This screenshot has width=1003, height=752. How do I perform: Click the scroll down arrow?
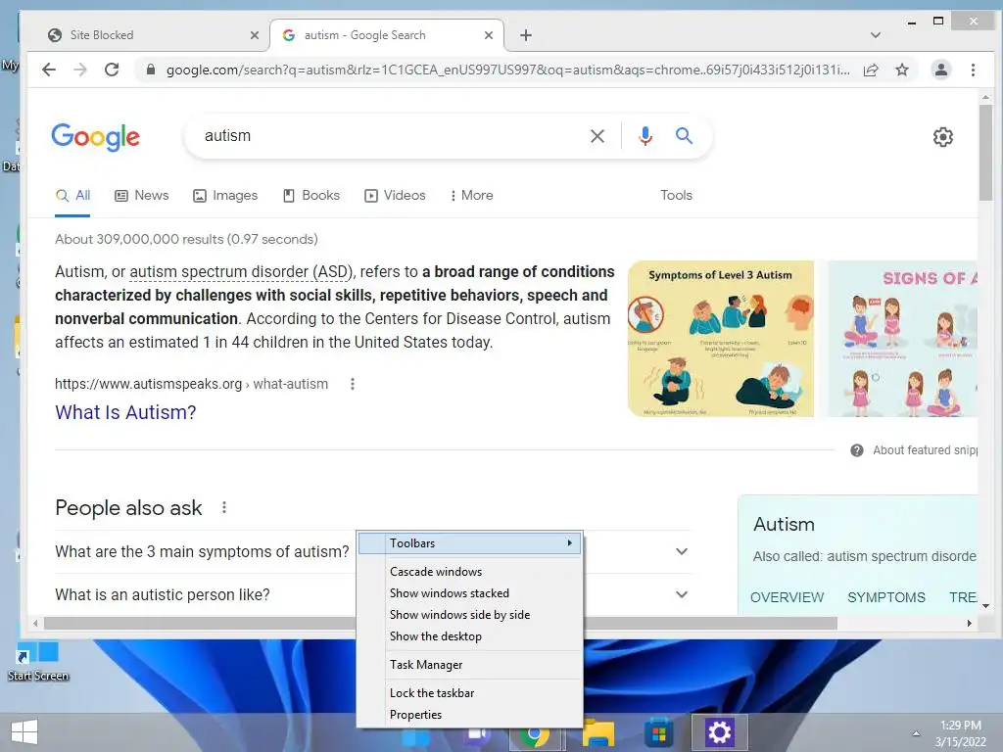pos(985,605)
